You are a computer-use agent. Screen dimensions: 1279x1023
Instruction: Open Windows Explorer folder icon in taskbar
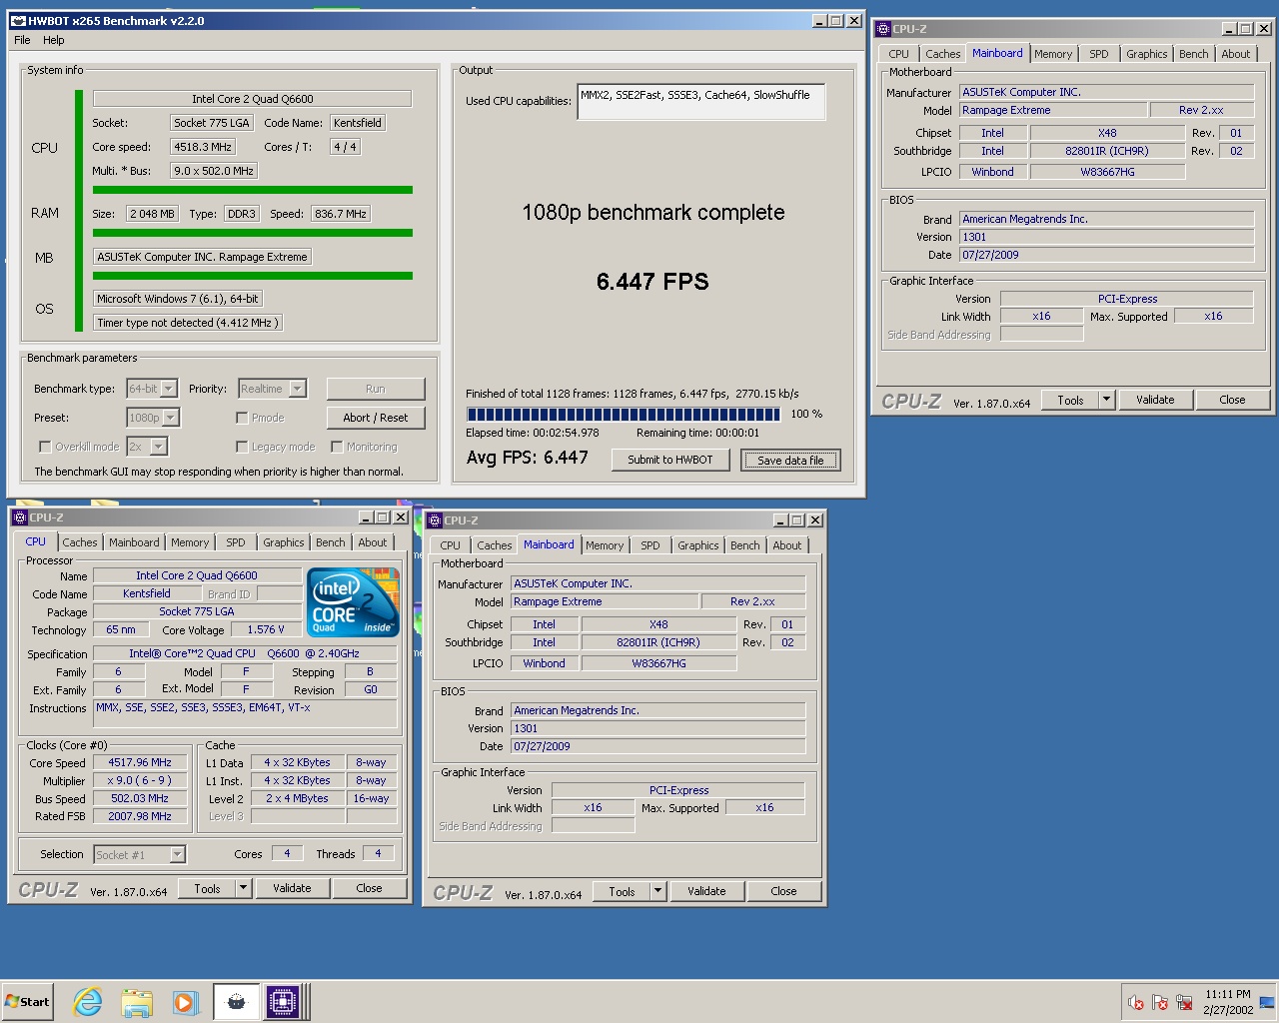tap(137, 1002)
